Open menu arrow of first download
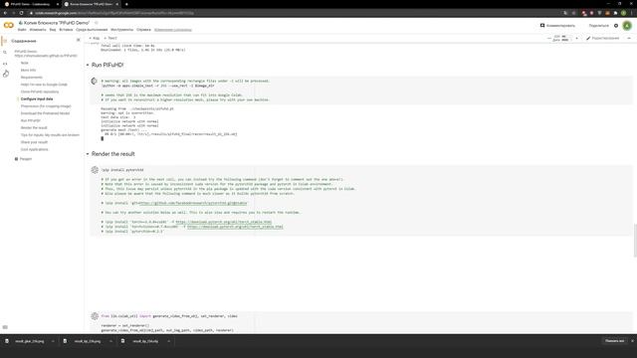 pos(53,341)
